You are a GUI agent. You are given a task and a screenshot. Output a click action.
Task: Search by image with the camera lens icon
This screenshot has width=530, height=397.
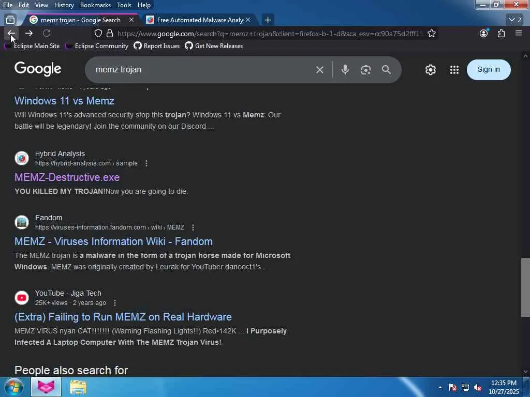pos(366,70)
